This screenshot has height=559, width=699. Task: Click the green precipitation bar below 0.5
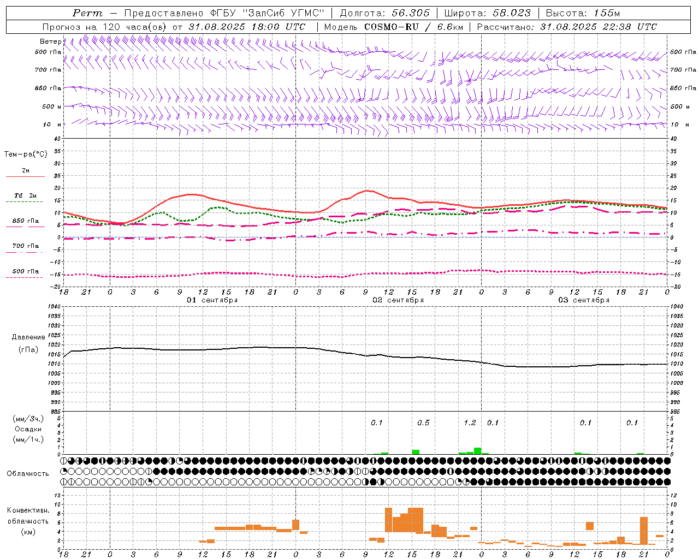[x=416, y=452]
